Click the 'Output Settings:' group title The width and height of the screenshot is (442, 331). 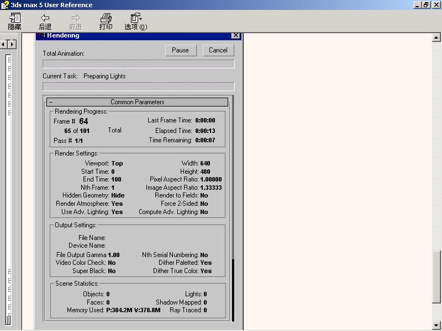click(76, 225)
